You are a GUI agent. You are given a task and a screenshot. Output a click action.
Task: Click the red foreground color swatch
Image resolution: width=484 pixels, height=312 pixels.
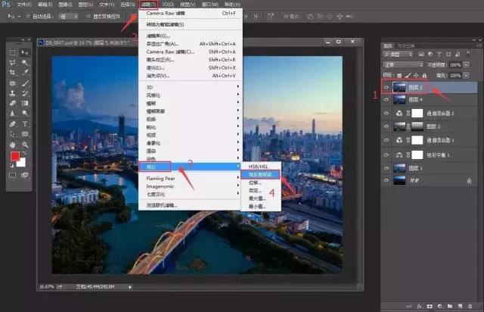click(x=14, y=156)
